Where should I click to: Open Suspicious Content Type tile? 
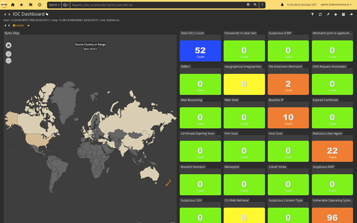coord(288,215)
